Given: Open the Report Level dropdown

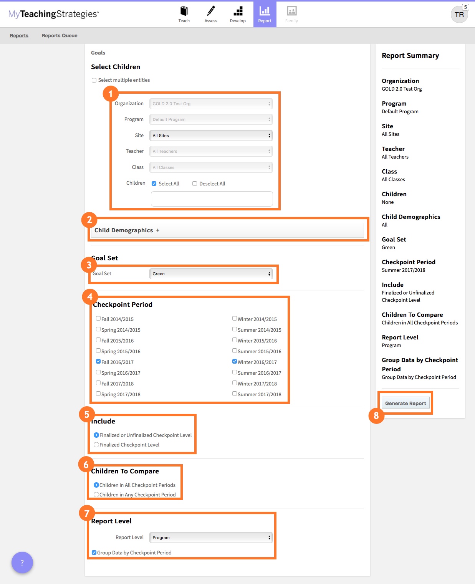Looking at the screenshot, I should pyautogui.click(x=211, y=538).
